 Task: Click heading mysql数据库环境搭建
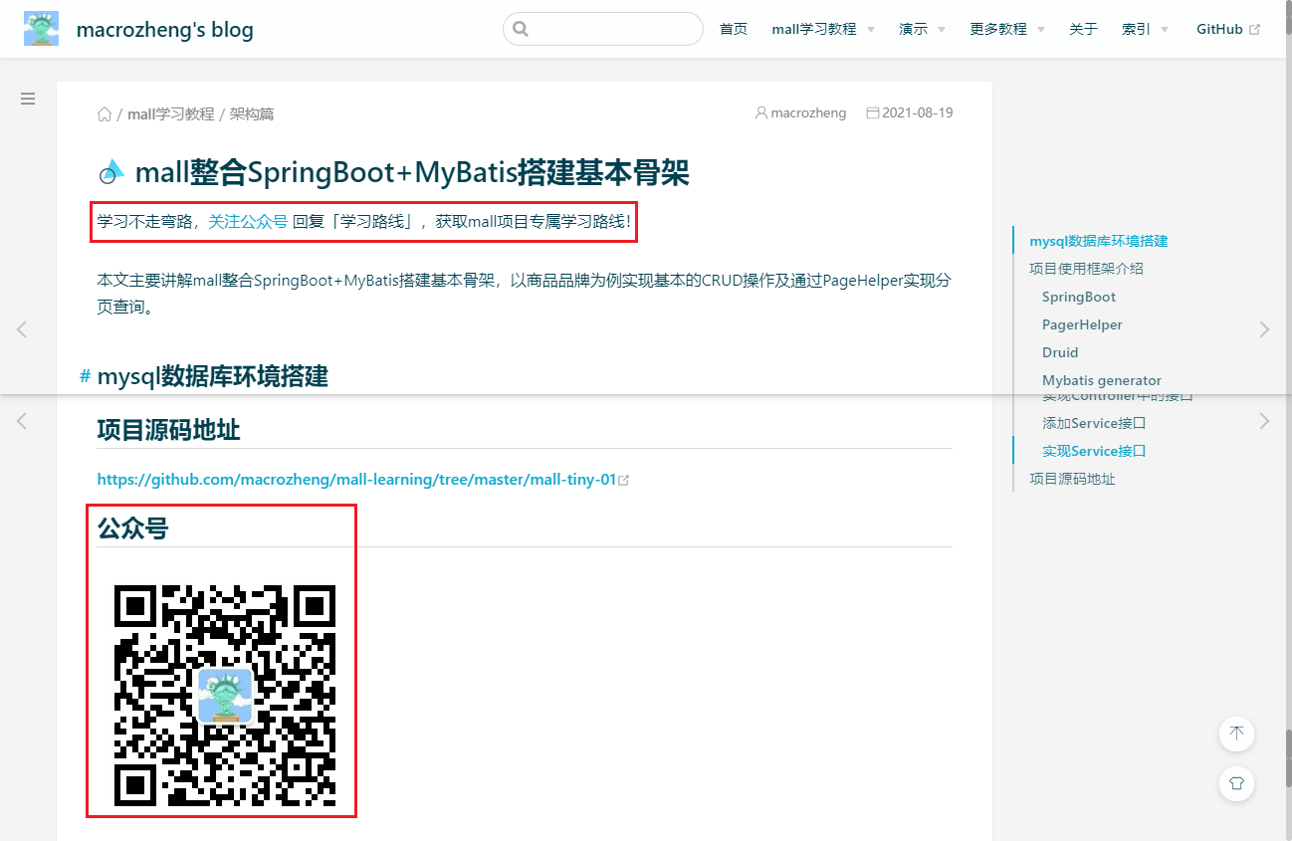212,376
